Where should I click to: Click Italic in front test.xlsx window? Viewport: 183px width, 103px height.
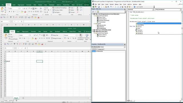click(22, 38)
